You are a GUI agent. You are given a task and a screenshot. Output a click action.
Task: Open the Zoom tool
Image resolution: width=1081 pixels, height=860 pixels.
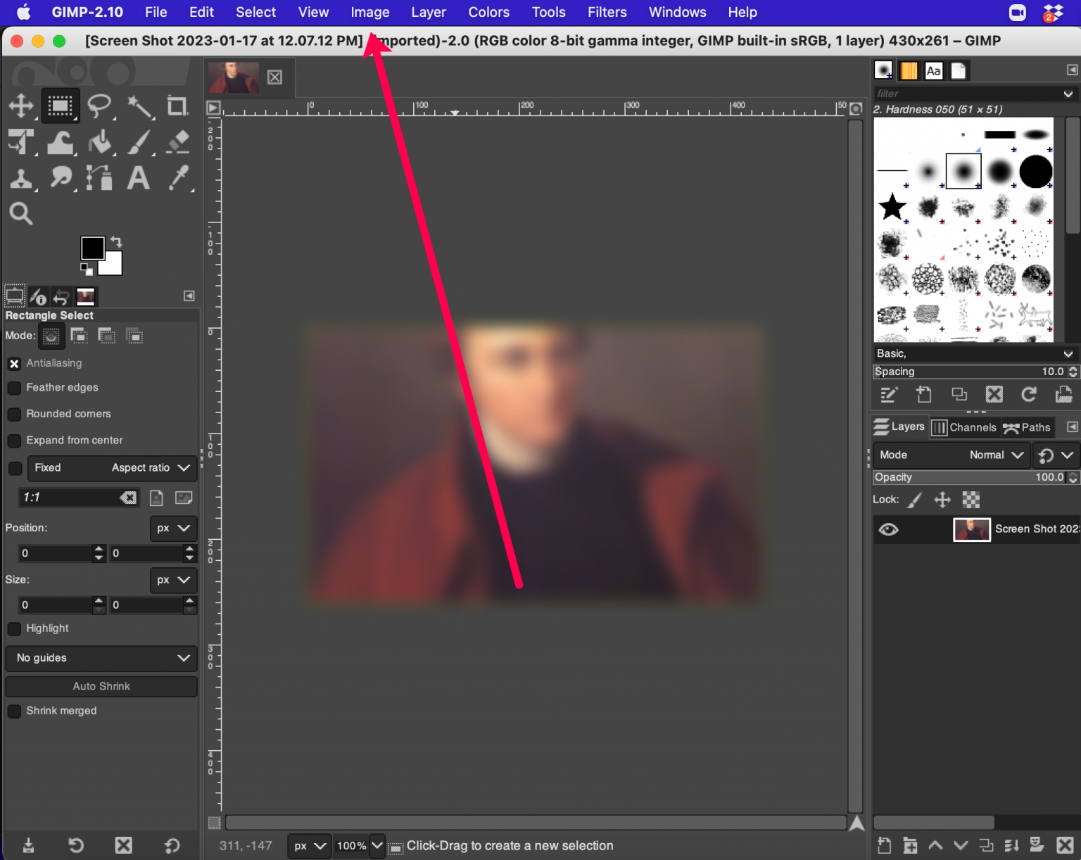(x=20, y=213)
